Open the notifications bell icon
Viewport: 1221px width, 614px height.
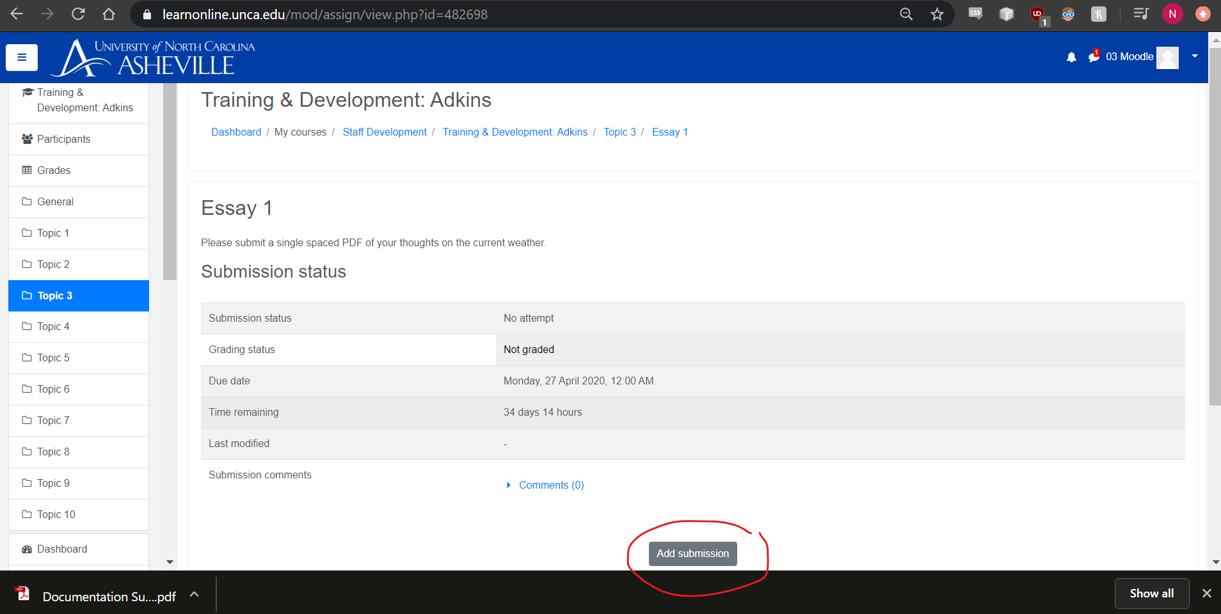(1071, 57)
